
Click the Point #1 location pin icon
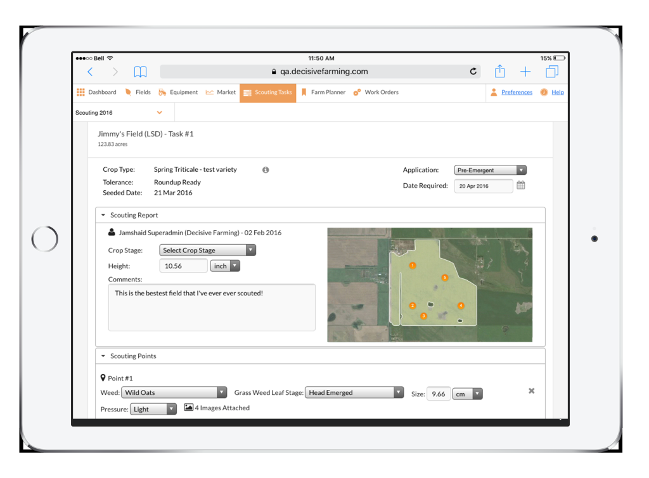[103, 377]
